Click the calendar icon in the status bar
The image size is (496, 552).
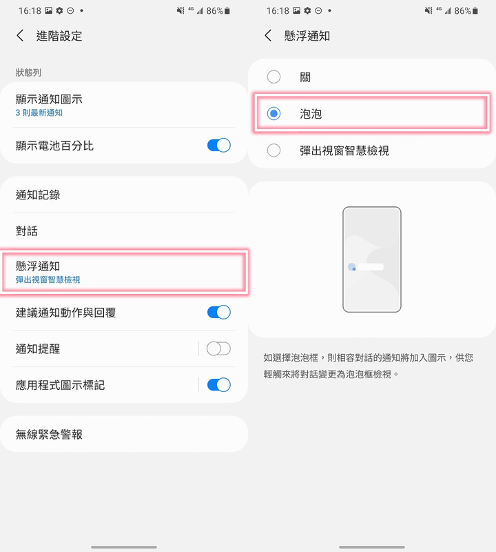pyautogui.click(x=48, y=10)
